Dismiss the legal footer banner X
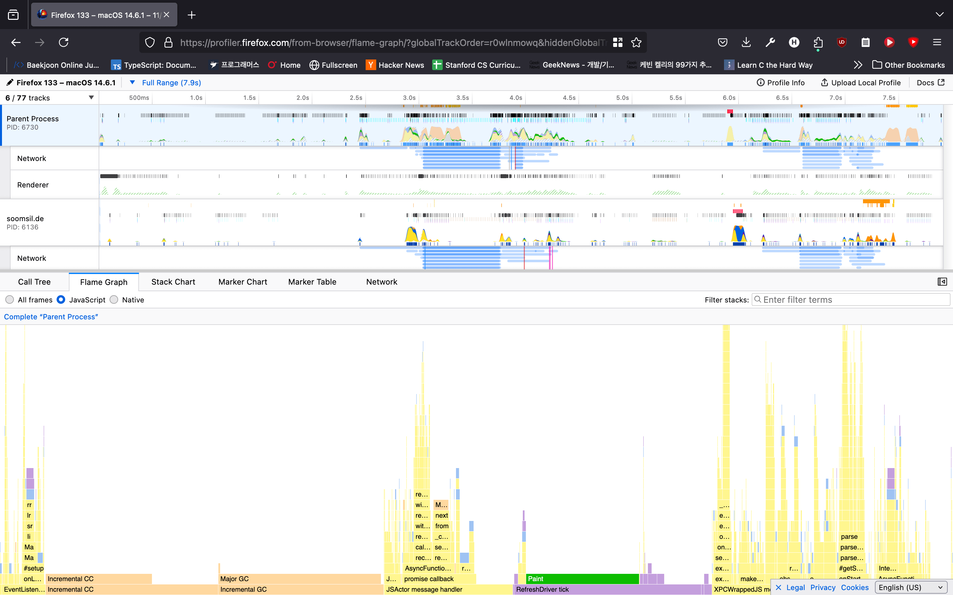Viewport: 953px width, 595px height. click(x=778, y=587)
